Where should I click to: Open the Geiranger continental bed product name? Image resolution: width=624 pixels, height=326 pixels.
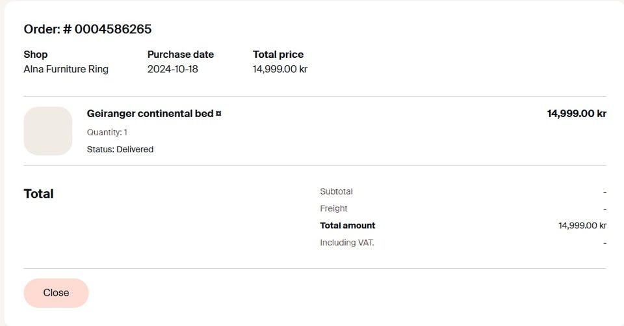click(x=150, y=114)
